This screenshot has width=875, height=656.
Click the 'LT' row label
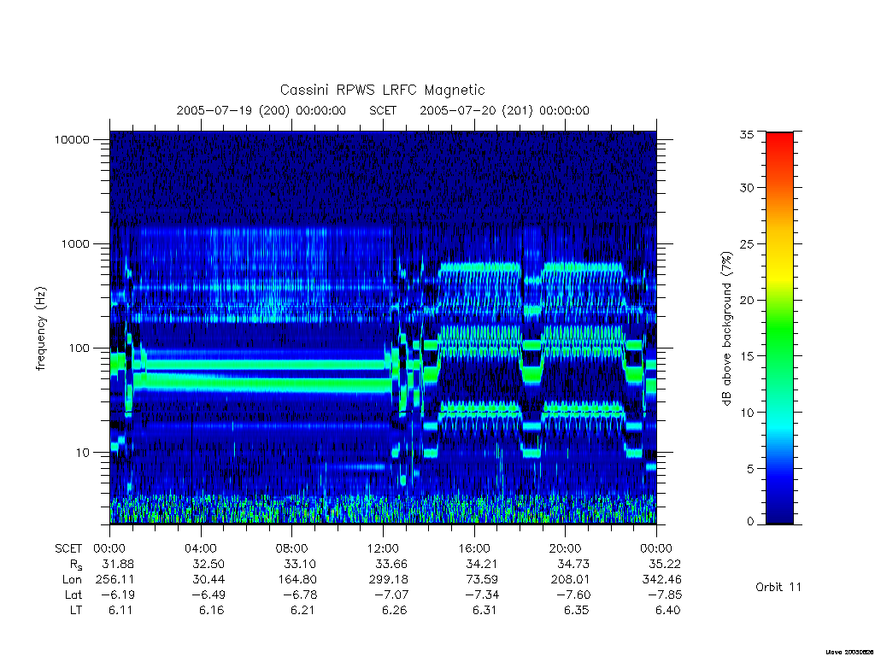coord(76,610)
